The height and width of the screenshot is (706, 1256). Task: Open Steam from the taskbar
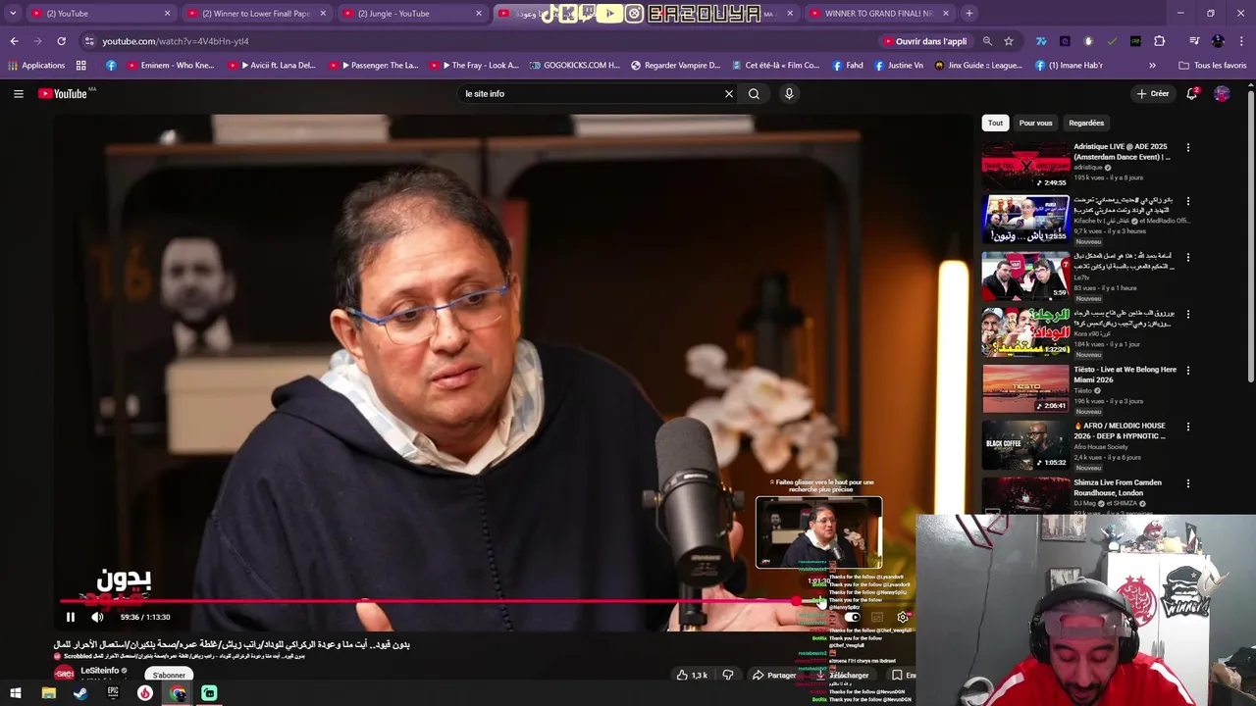[x=80, y=693]
